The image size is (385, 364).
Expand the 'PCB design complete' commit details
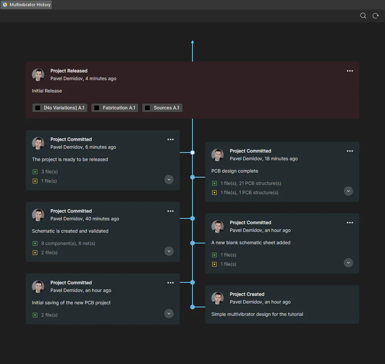click(348, 191)
